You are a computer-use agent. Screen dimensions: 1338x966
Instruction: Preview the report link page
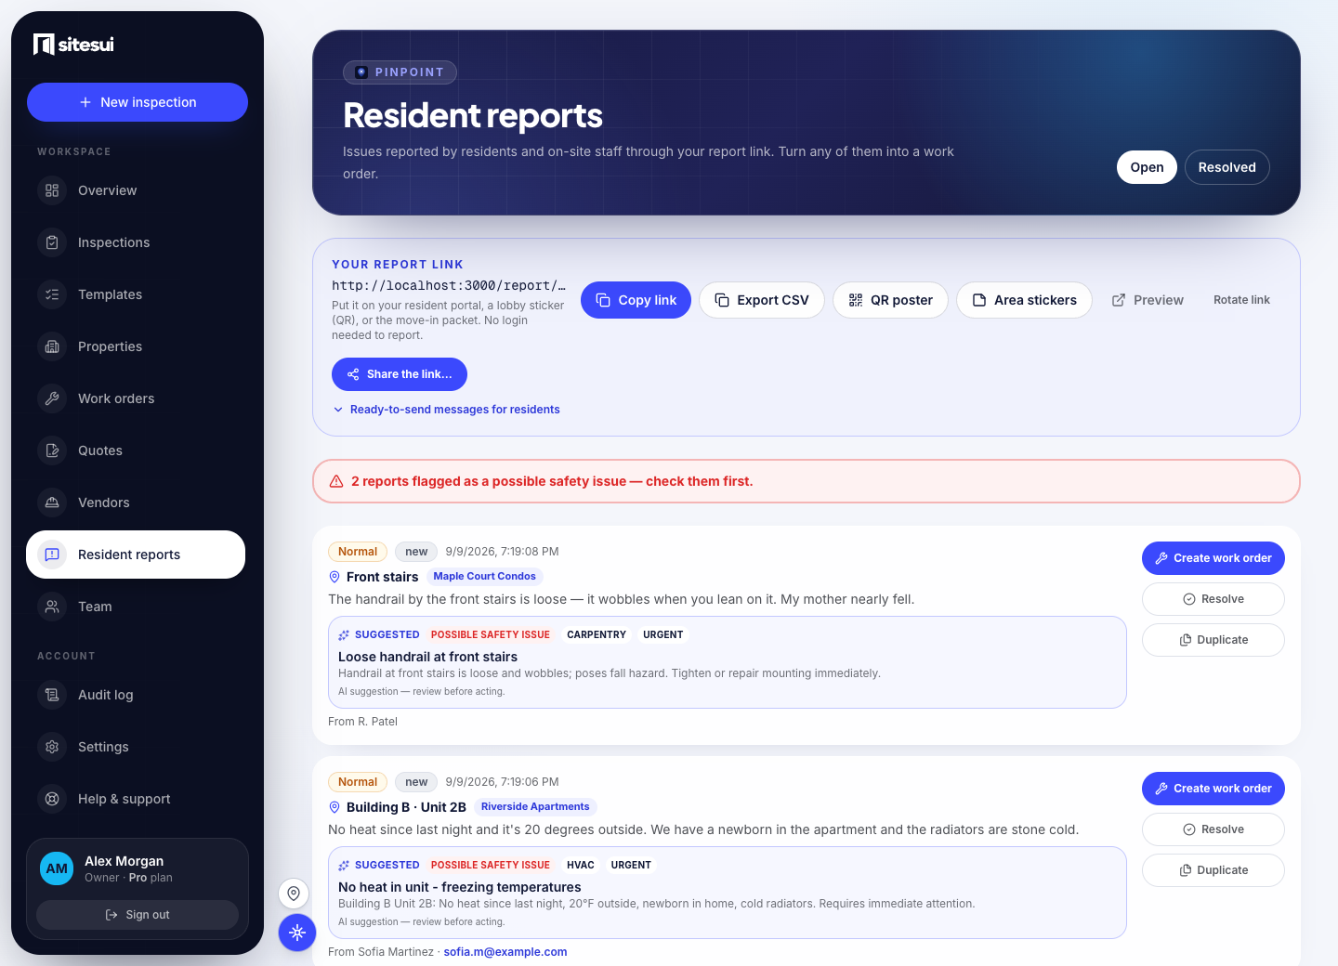point(1148,300)
